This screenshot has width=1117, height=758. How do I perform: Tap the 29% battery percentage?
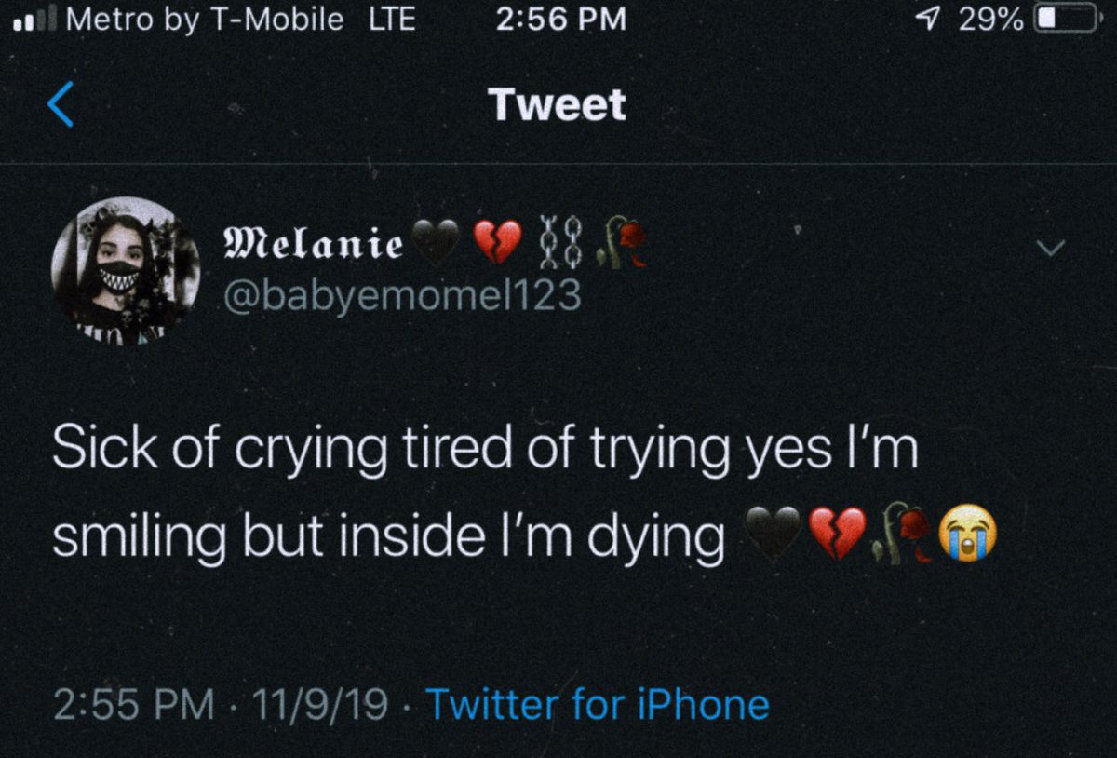point(991,20)
